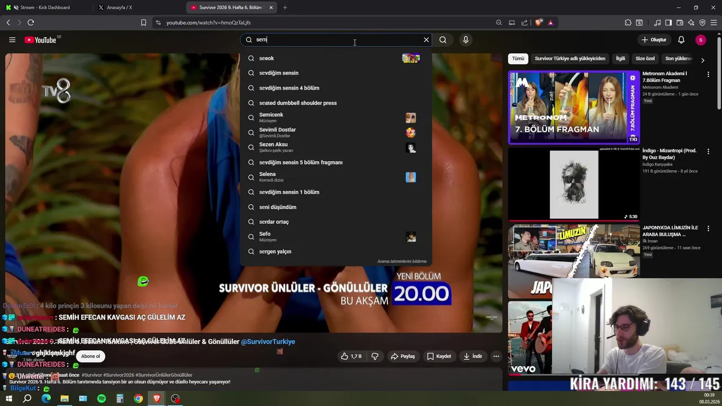This screenshot has height=406, width=722.
Task: Click the Paylaş share button
Action: 403,356
